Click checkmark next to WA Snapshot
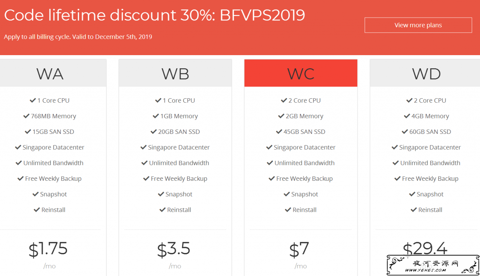 pos(36,194)
